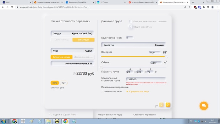Go back to the previous page

[3, 7]
